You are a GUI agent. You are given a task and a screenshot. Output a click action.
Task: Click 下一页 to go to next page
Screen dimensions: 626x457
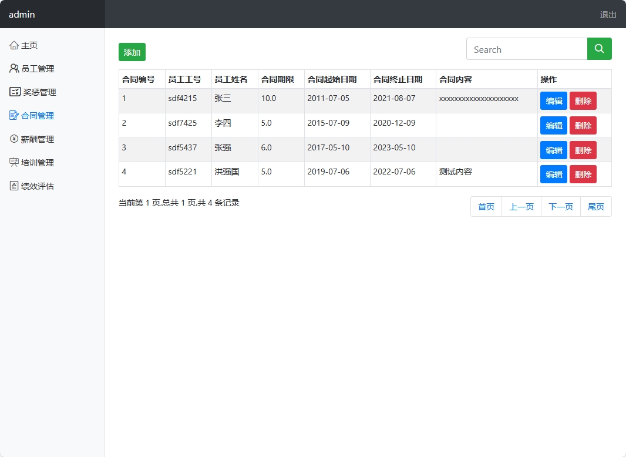(560, 206)
